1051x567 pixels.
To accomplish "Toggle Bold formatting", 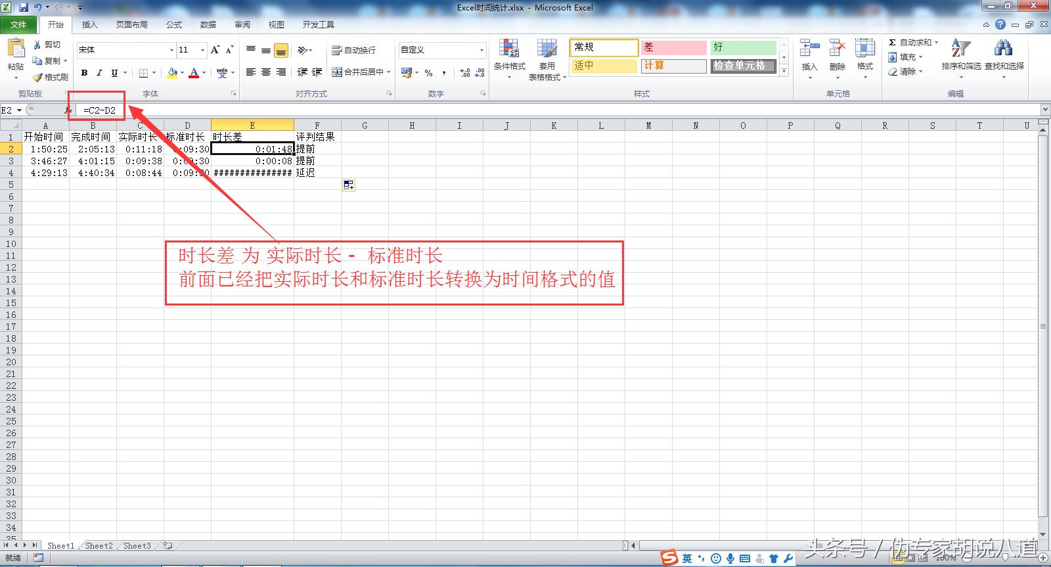I will [84, 73].
